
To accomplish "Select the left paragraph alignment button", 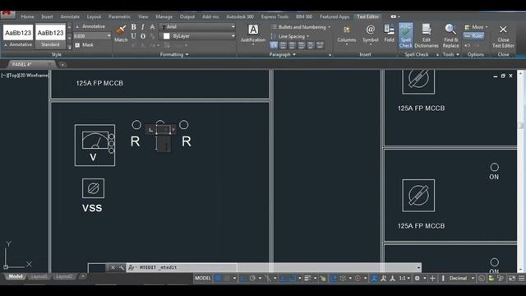I will point(274,45).
